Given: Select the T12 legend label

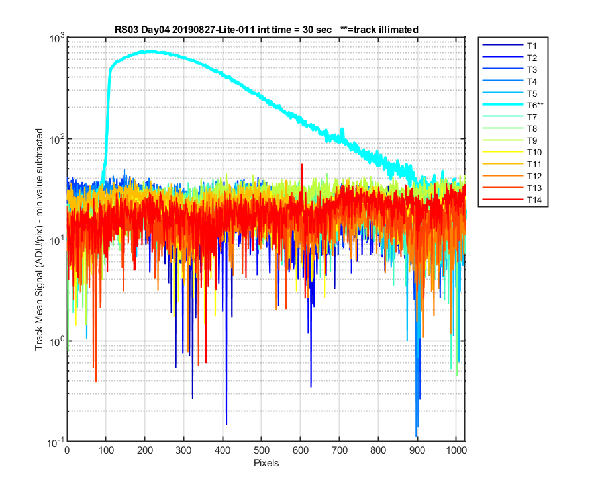Looking at the screenshot, I should point(534,176).
